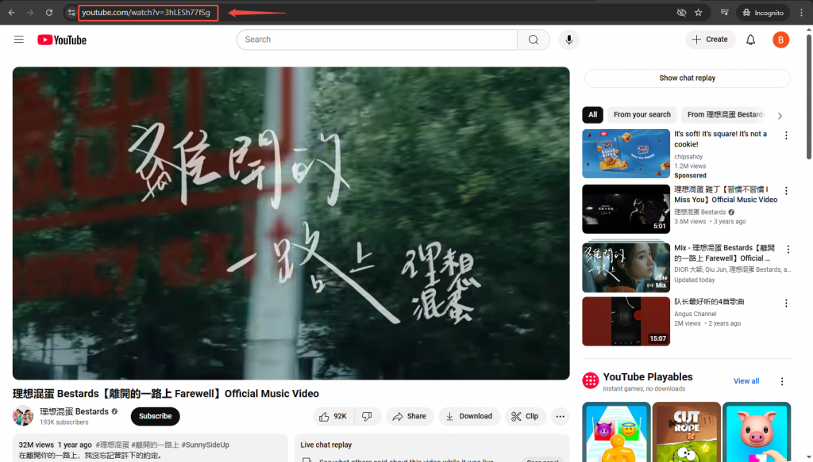The height and width of the screenshot is (462, 813).
Task: Click the 队长最好听的4首歌曲 title text
Action: click(x=709, y=302)
